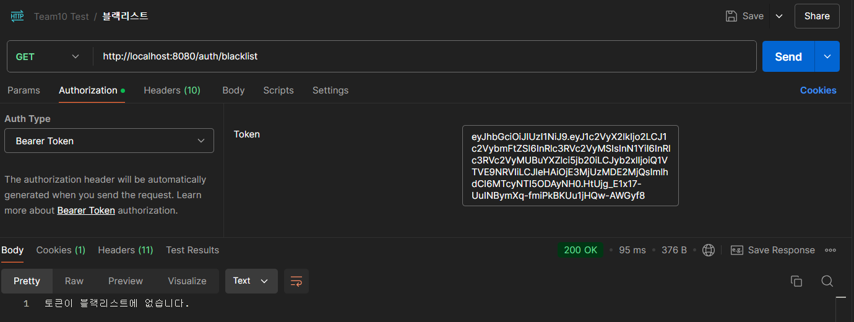Image resolution: width=854 pixels, height=322 pixels.
Task: Switch to the Params tab
Action: 24,90
